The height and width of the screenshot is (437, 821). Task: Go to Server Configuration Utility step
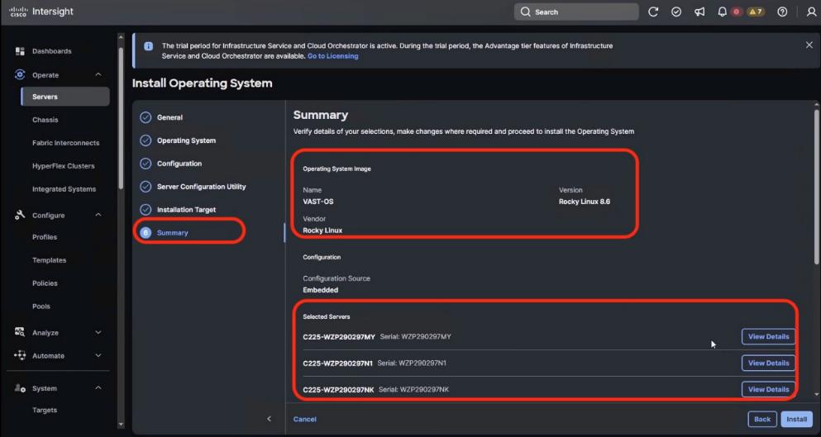tap(202, 187)
